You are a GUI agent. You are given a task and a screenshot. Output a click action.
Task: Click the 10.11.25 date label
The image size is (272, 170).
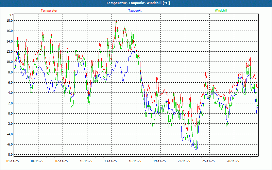[x=86, y=161]
